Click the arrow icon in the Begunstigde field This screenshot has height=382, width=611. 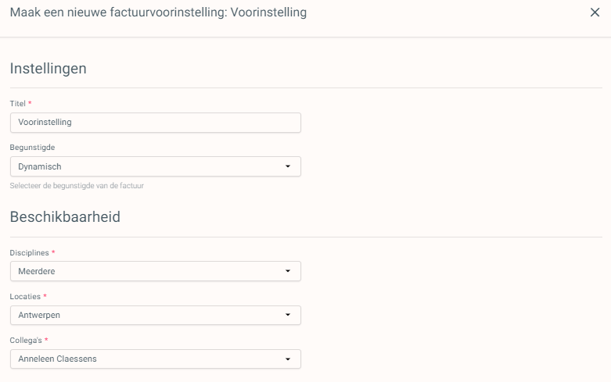tap(288, 166)
